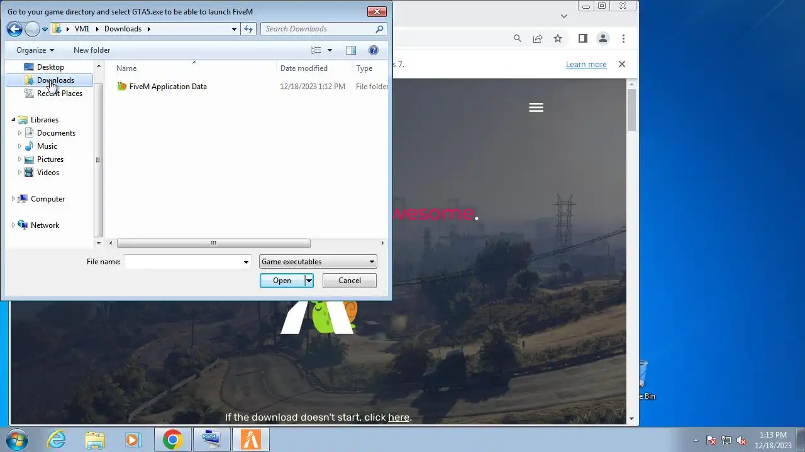
Task: Click the Forward arrow in file dialog
Action: pos(32,29)
